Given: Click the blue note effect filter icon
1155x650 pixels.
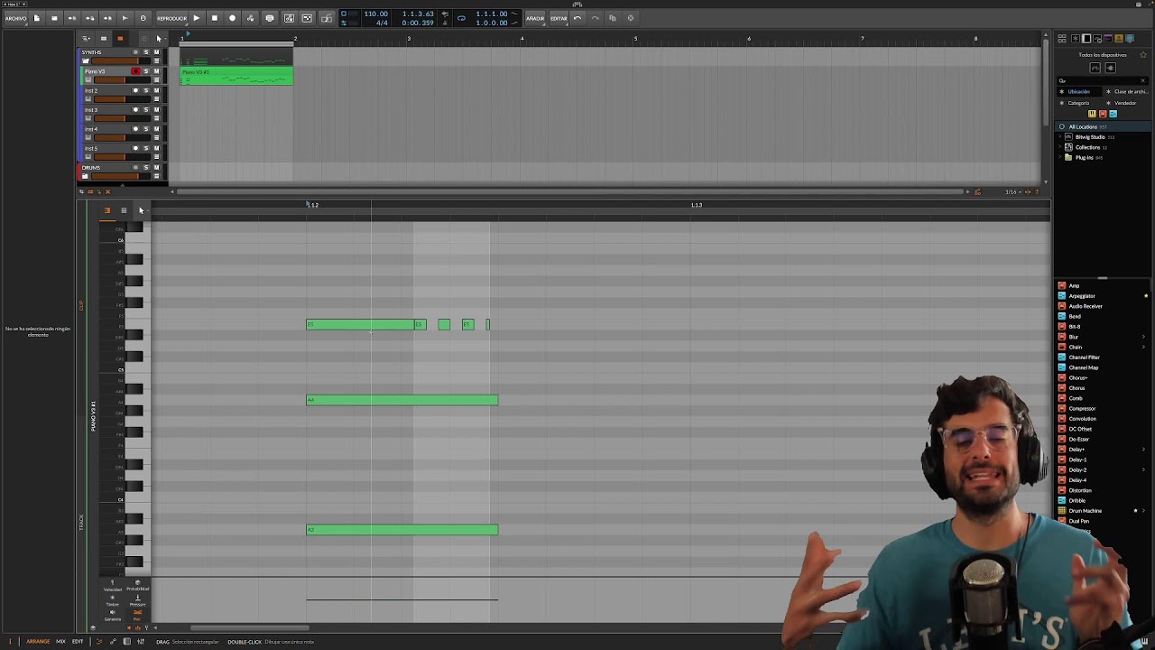Looking at the screenshot, I should click(x=1113, y=114).
